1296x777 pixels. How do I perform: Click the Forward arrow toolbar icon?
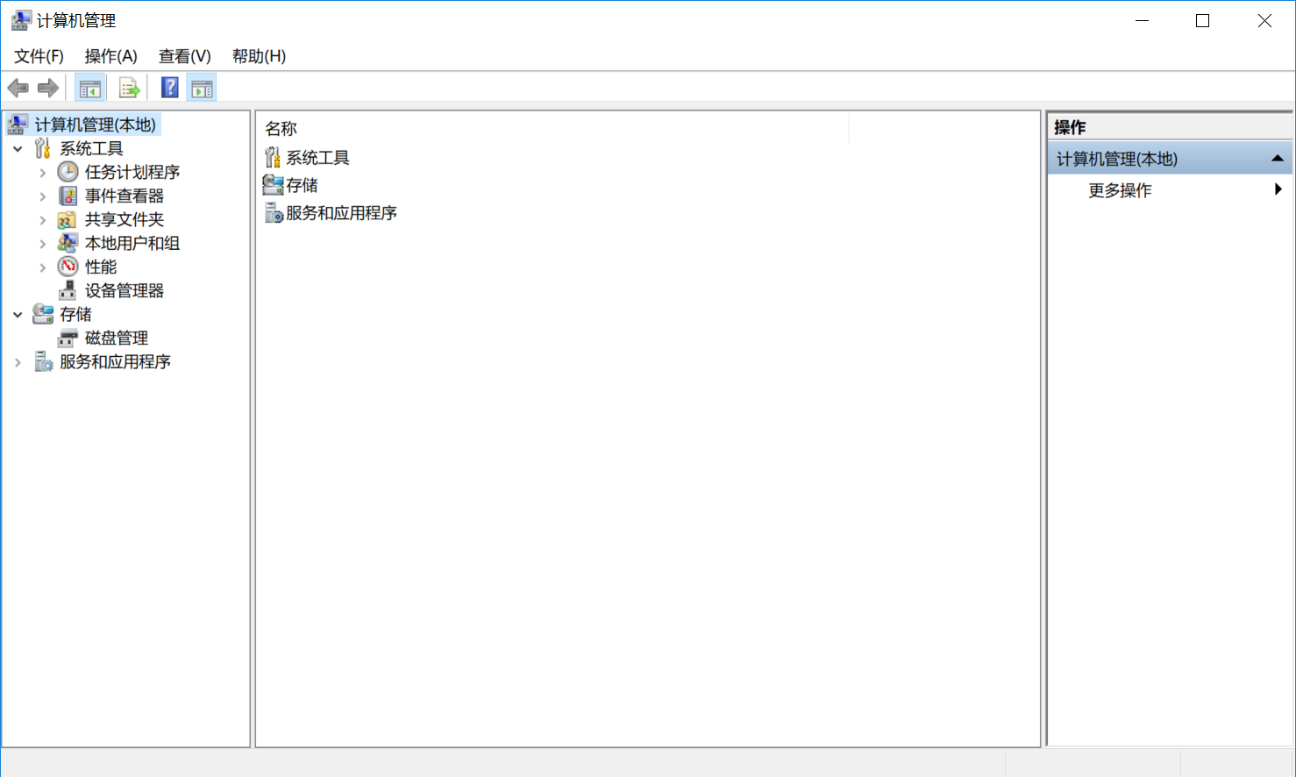pyautogui.click(x=48, y=88)
